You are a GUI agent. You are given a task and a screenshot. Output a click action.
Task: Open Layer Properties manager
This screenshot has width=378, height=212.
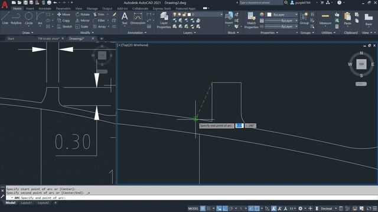click(x=164, y=21)
